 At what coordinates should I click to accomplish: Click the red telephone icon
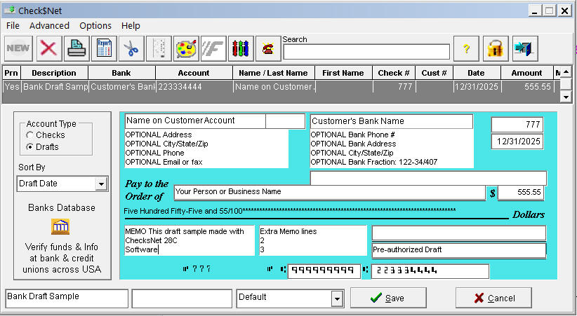tap(267, 48)
